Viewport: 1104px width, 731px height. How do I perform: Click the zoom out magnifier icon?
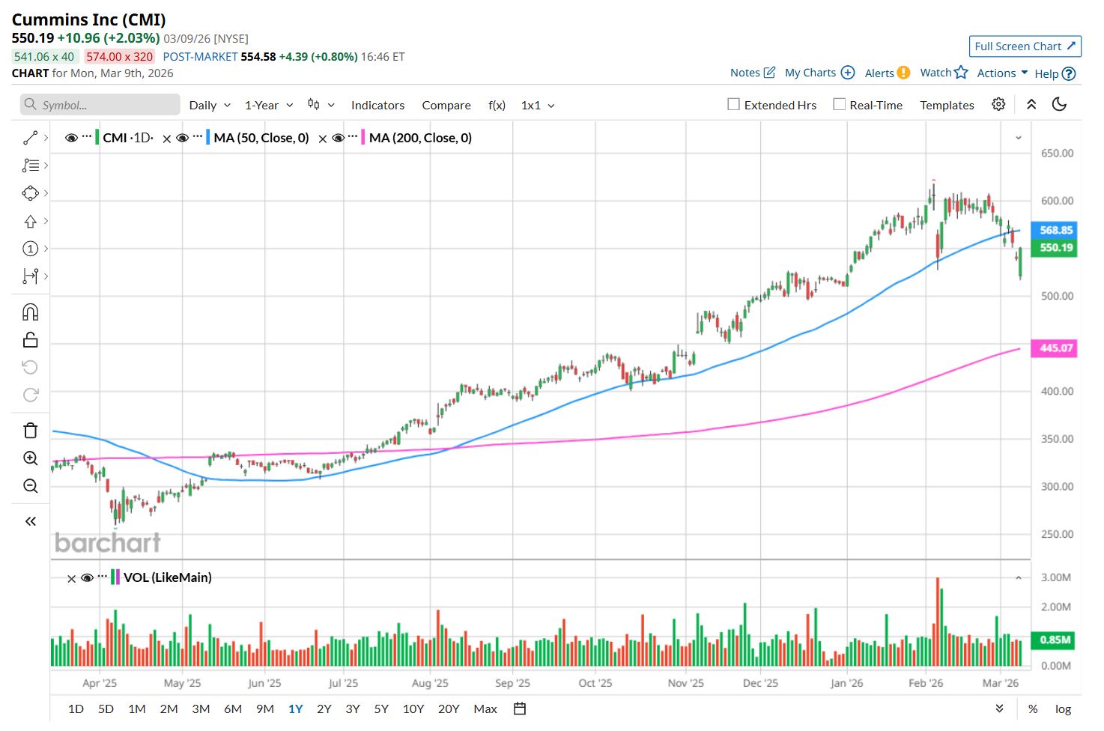pos(30,486)
